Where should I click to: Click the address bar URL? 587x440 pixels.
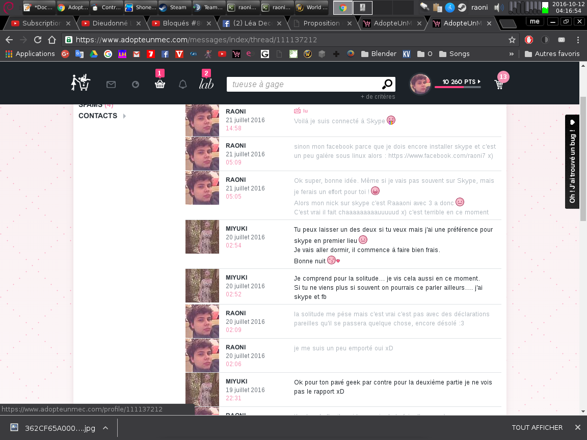click(x=196, y=40)
